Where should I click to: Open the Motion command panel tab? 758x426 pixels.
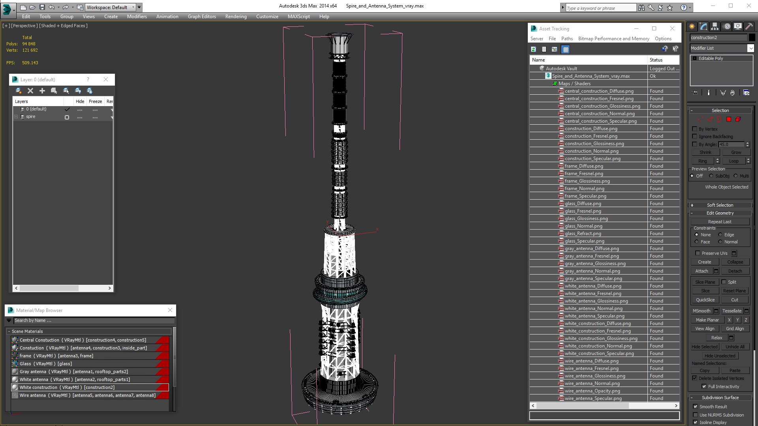click(727, 26)
